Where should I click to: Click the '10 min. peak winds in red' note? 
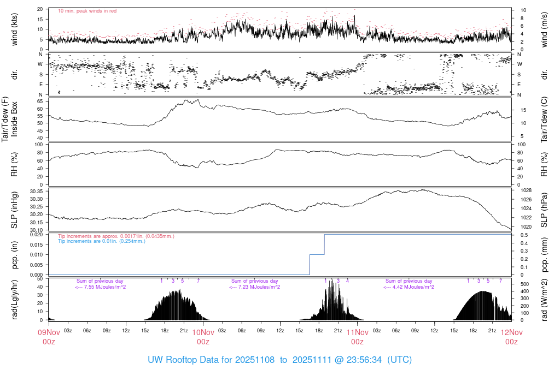(87, 11)
